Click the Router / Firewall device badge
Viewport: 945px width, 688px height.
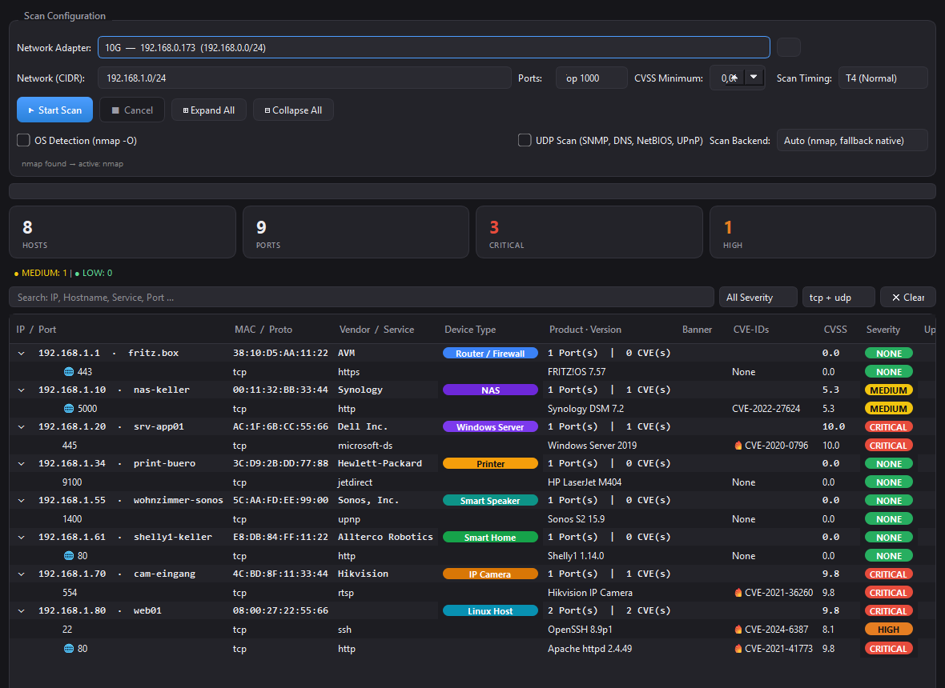point(490,354)
